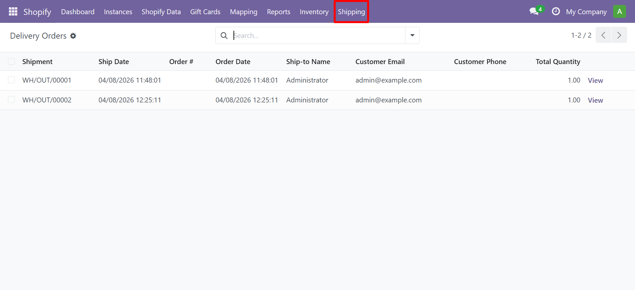Sort by Customer Phone column header
The image size is (635, 290).
(x=480, y=62)
